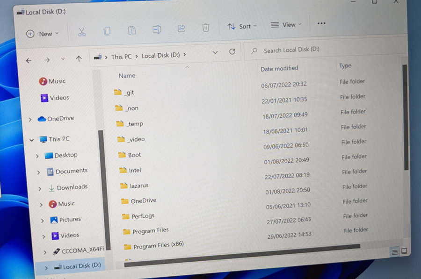Image resolution: width=421 pixels, height=279 pixels.
Task: Expand the Desktop tree node
Action: tap(37, 156)
